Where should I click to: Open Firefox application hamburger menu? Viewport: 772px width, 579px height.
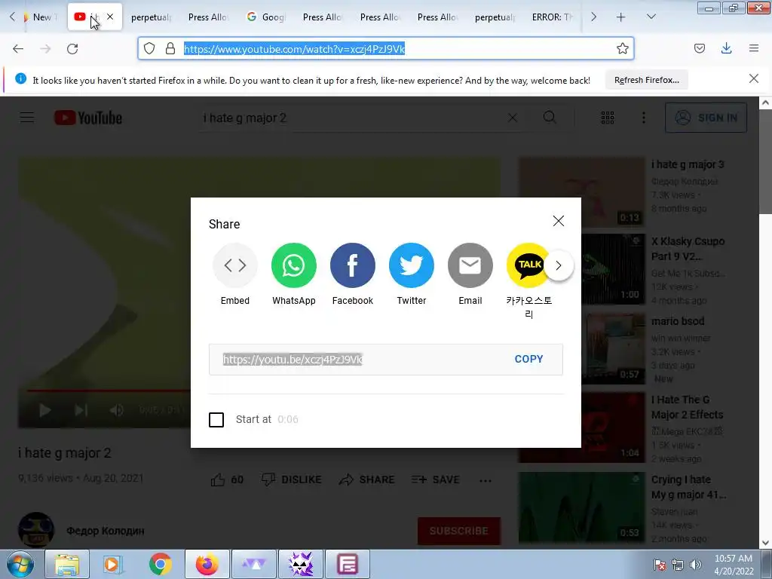point(754,48)
